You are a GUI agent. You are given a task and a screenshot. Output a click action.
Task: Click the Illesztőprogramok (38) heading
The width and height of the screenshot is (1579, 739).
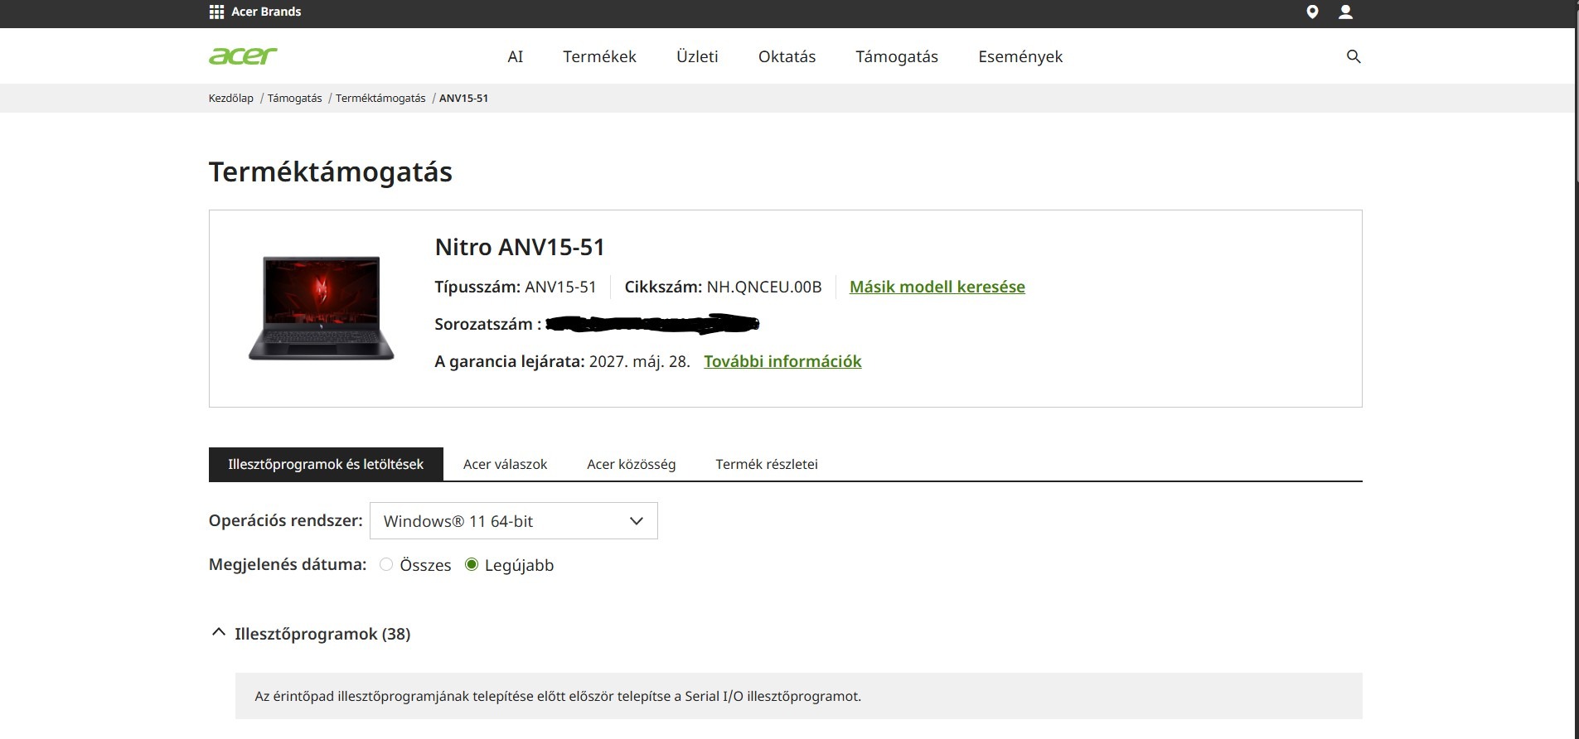[322, 634]
